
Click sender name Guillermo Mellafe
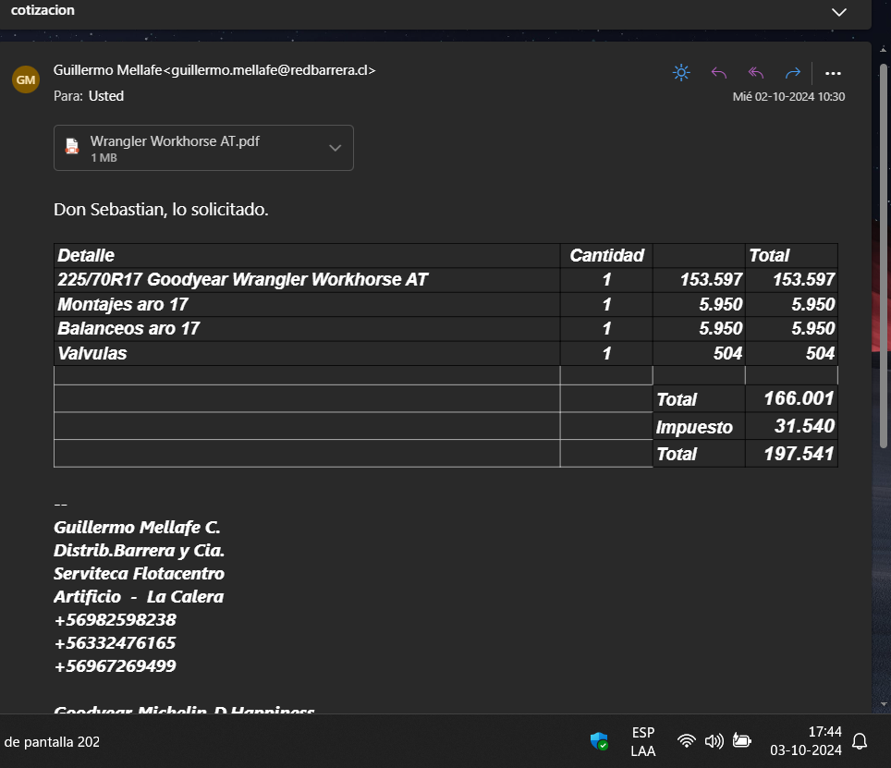click(107, 70)
